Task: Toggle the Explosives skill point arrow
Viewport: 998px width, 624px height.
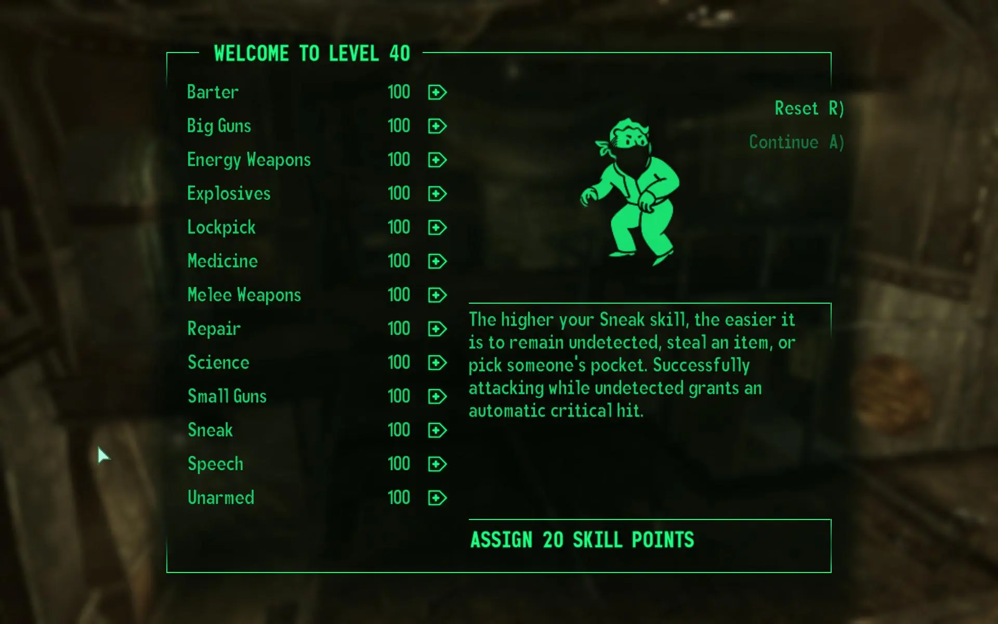Action: (436, 193)
